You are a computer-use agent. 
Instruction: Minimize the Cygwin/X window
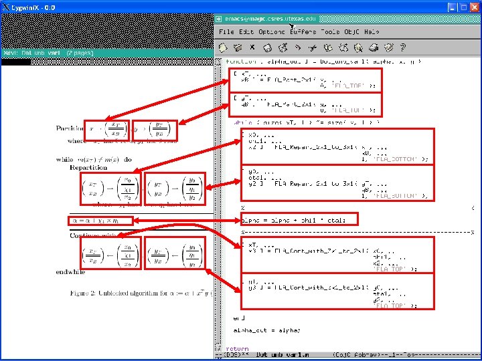[452, 7]
